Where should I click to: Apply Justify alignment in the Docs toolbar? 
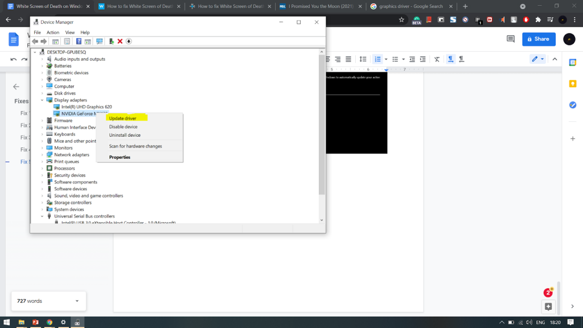[x=348, y=59]
